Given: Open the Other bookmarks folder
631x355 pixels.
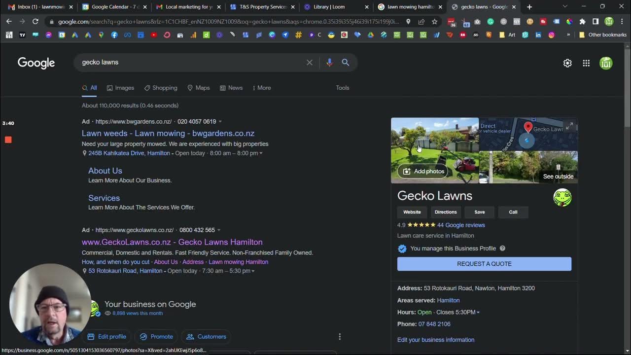Looking at the screenshot, I should (603, 35).
